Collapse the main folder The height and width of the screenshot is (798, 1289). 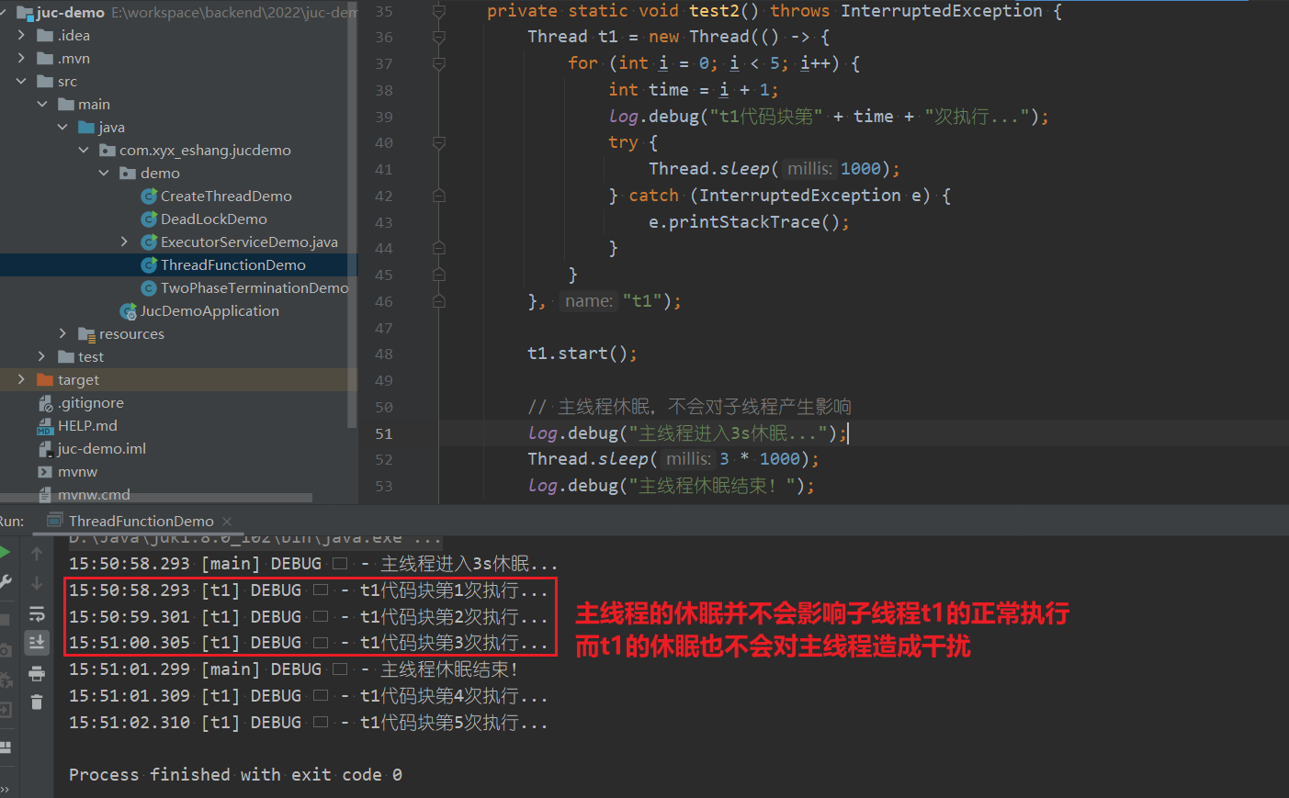(x=42, y=104)
